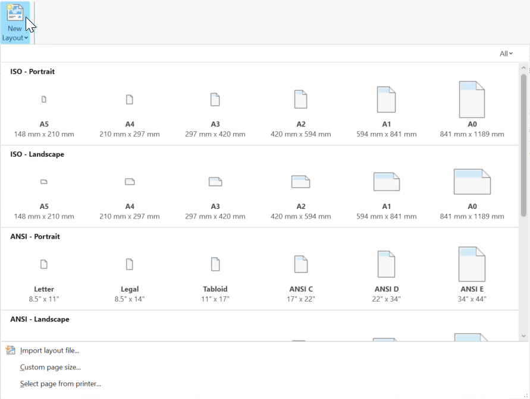The height and width of the screenshot is (399, 530).
Task: Click the 34" x 44" size label
Action: 472,299
